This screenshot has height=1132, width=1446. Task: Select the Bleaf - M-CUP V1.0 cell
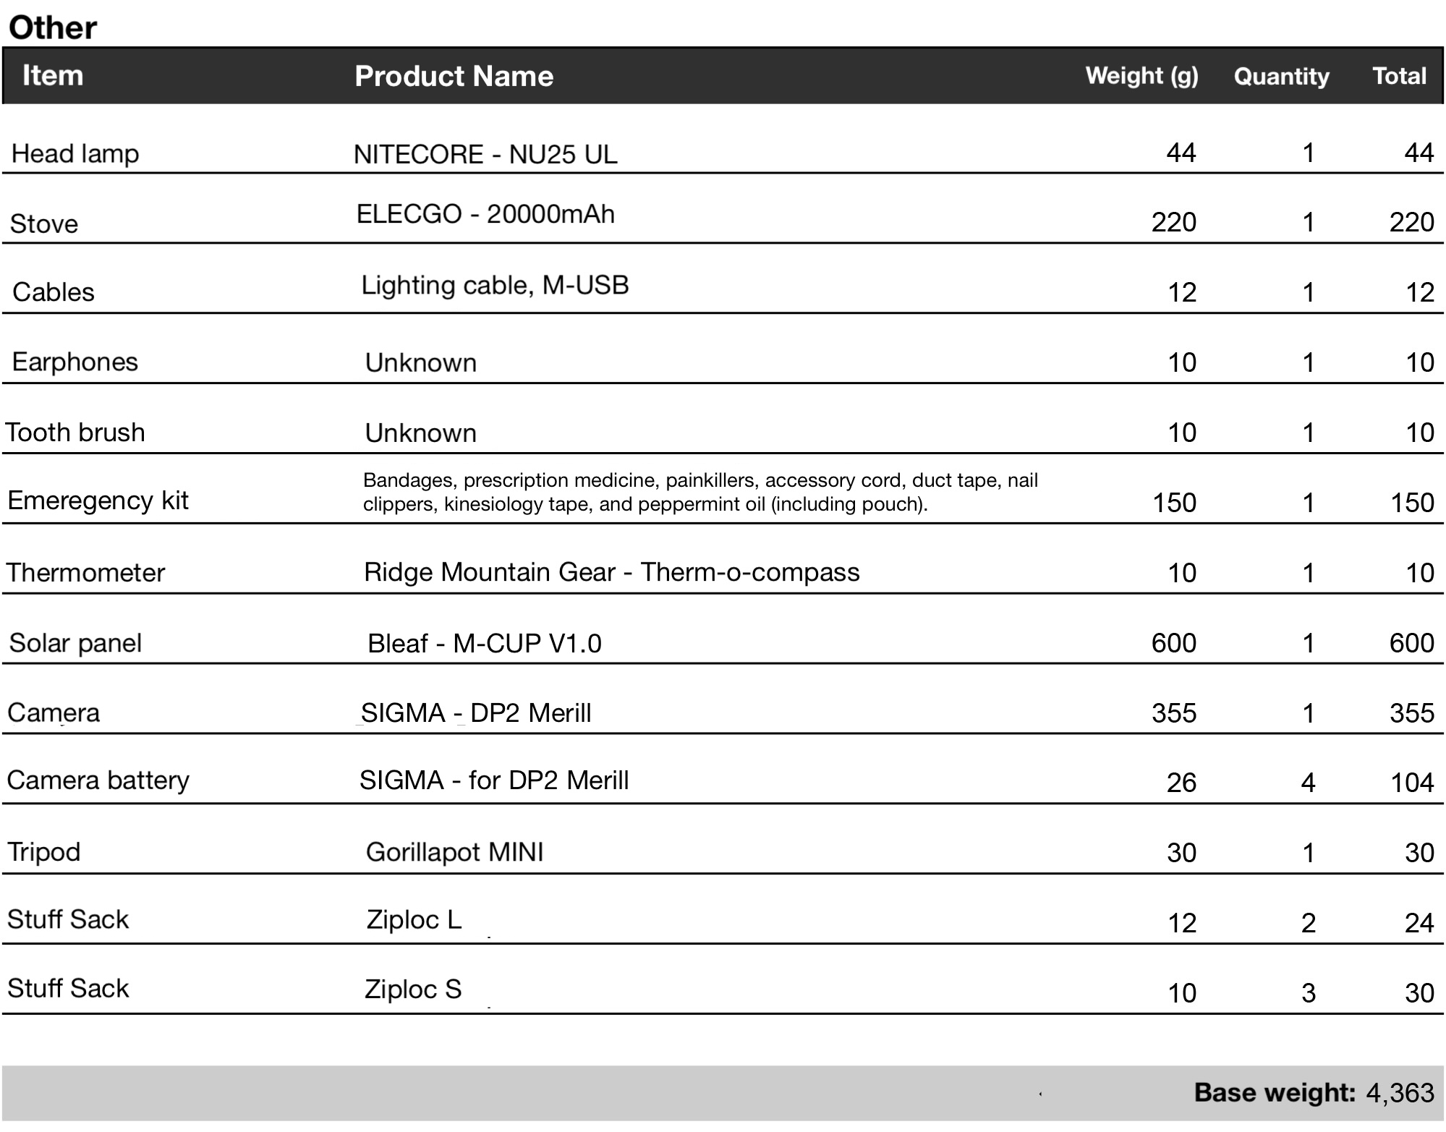click(484, 643)
